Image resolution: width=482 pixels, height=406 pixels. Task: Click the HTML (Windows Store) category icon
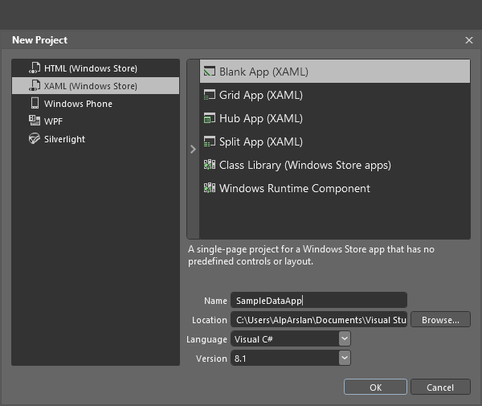(x=35, y=68)
